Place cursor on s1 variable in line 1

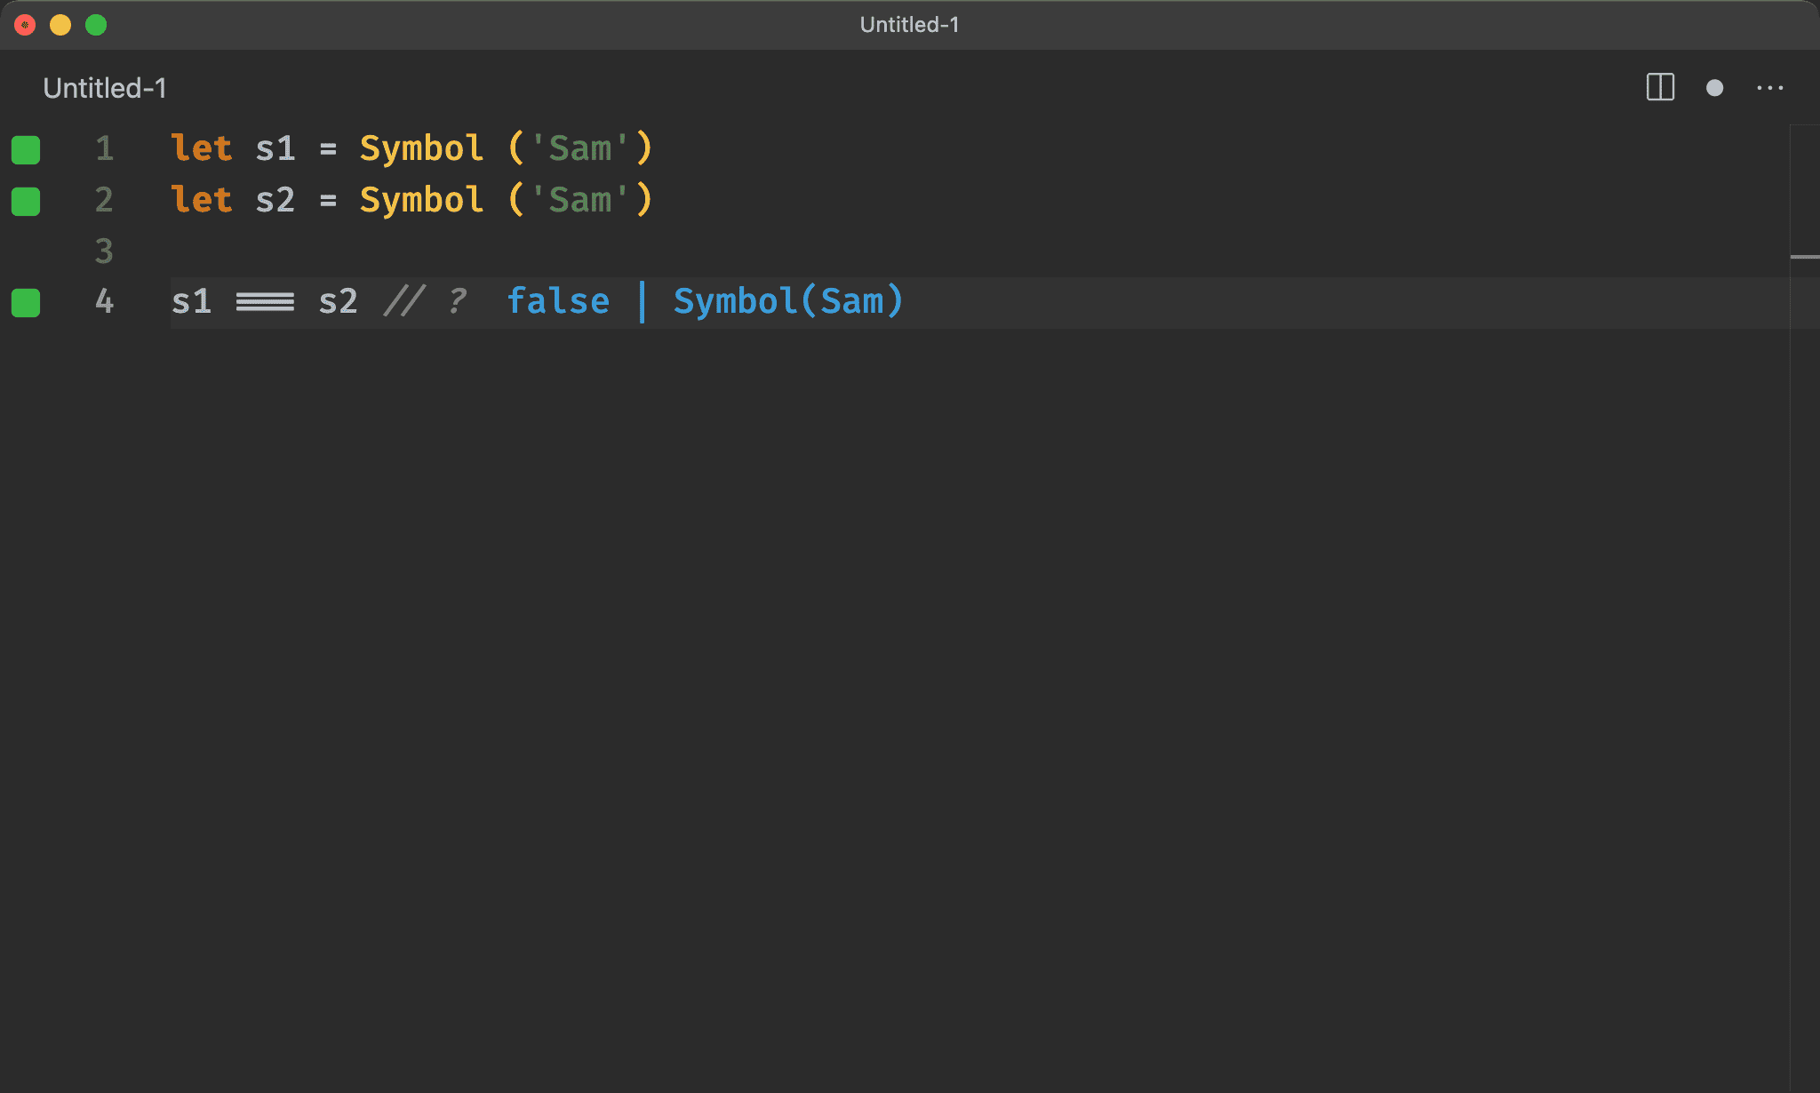[275, 148]
